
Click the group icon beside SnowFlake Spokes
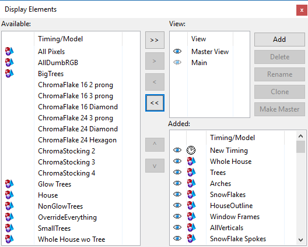click(x=191, y=239)
